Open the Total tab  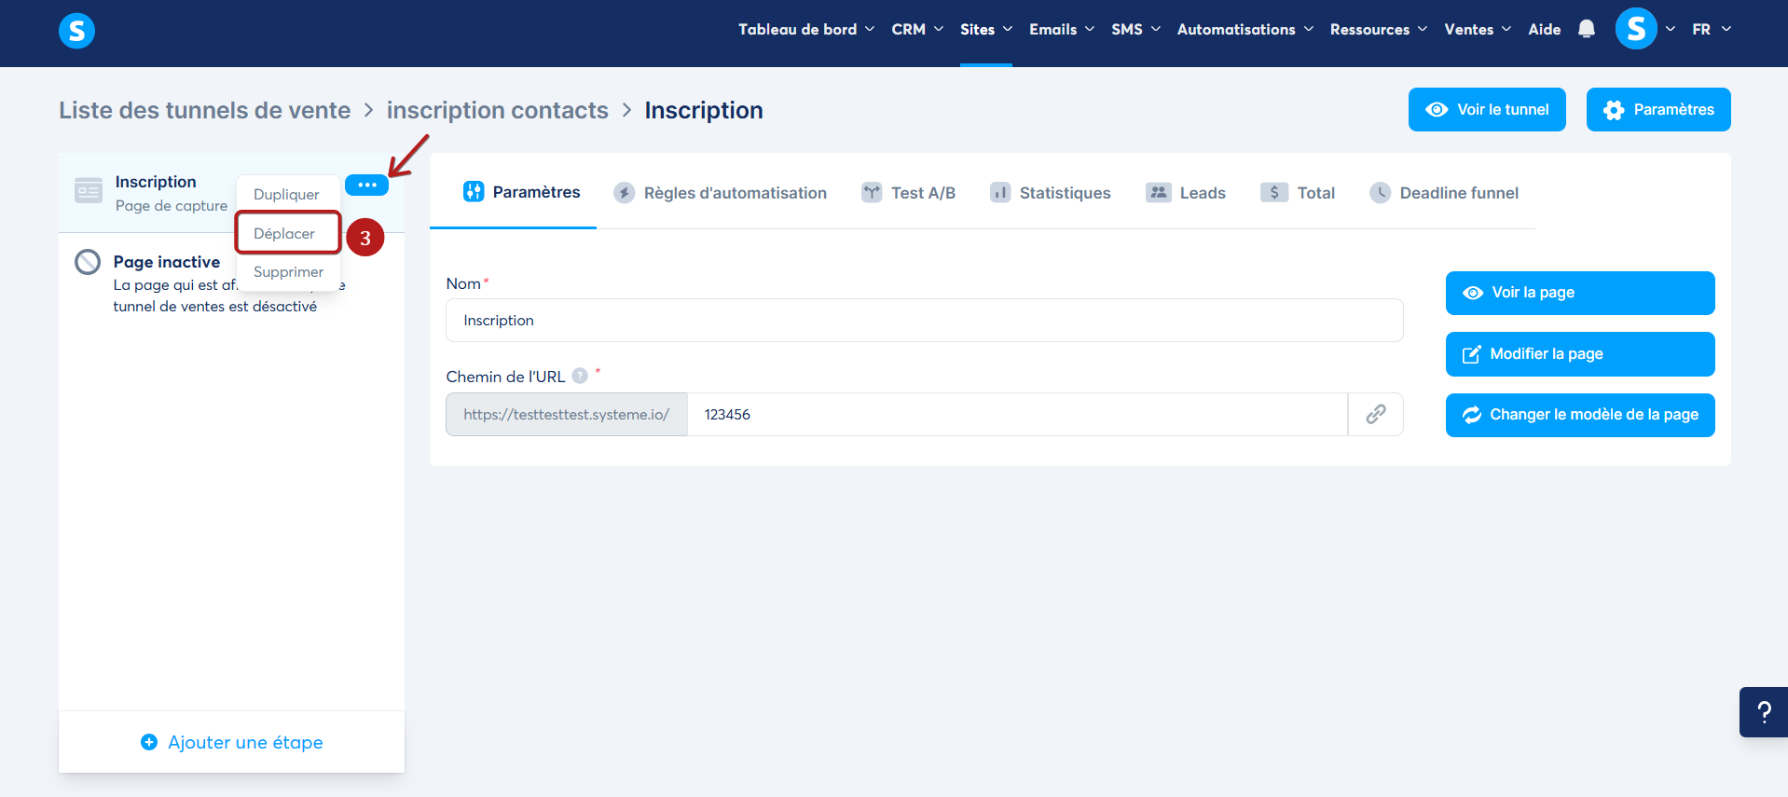click(1298, 192)
